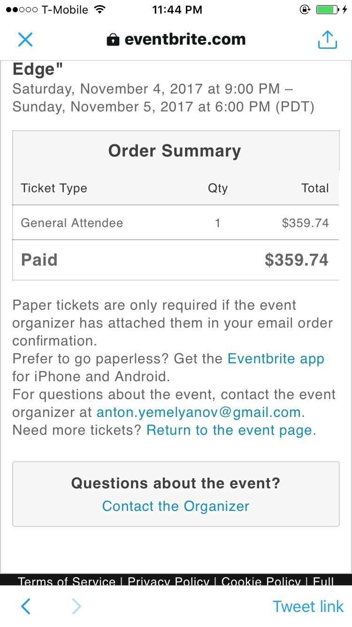352x627 pixels.
Task: Email organizer at anton.yemelyanov@gmail.com
Action: [198, 412]
